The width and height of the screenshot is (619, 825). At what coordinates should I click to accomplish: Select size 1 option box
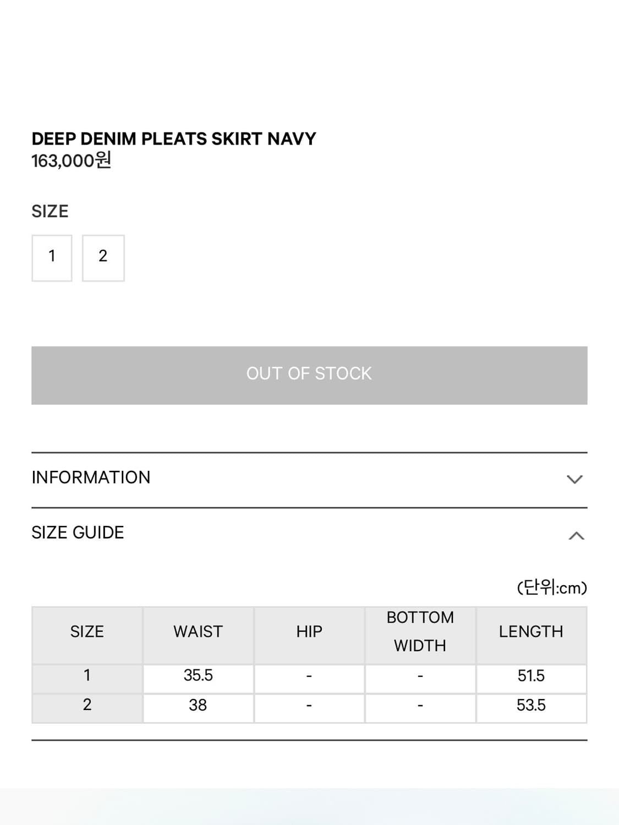(52, 257)
